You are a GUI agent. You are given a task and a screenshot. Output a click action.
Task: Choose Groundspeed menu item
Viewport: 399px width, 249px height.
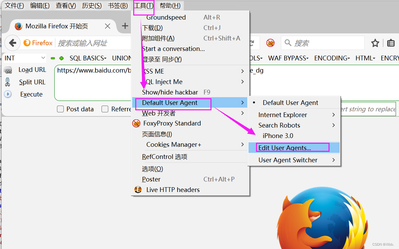[x=190, y=17]
